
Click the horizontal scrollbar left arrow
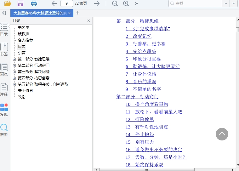(x=96, y=170)
